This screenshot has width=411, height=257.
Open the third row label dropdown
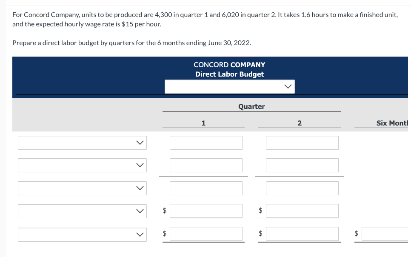[82, 188]
